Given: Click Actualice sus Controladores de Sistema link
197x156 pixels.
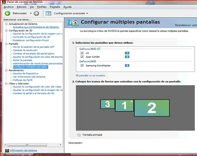Looking at the screenshot, I should (36, 27).
